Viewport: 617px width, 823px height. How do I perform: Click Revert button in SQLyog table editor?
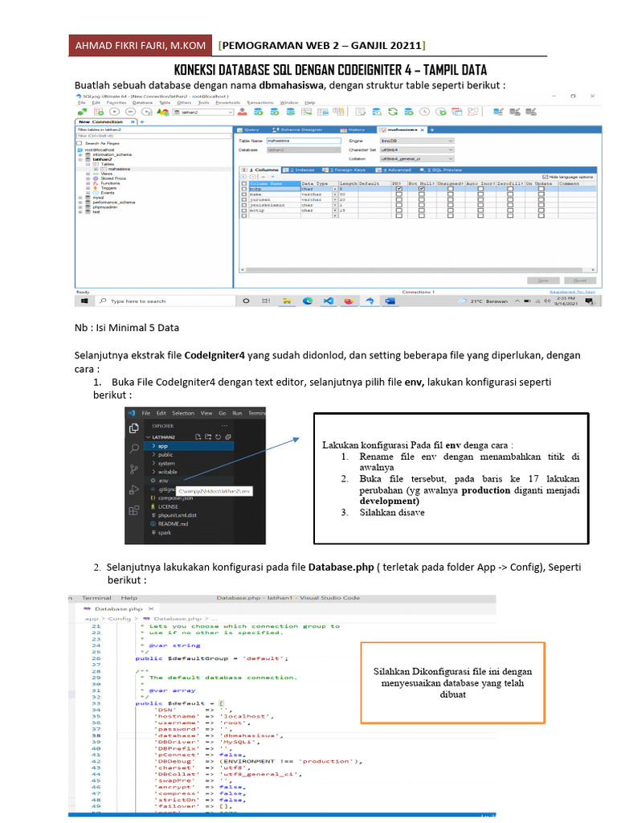[580, 280]
